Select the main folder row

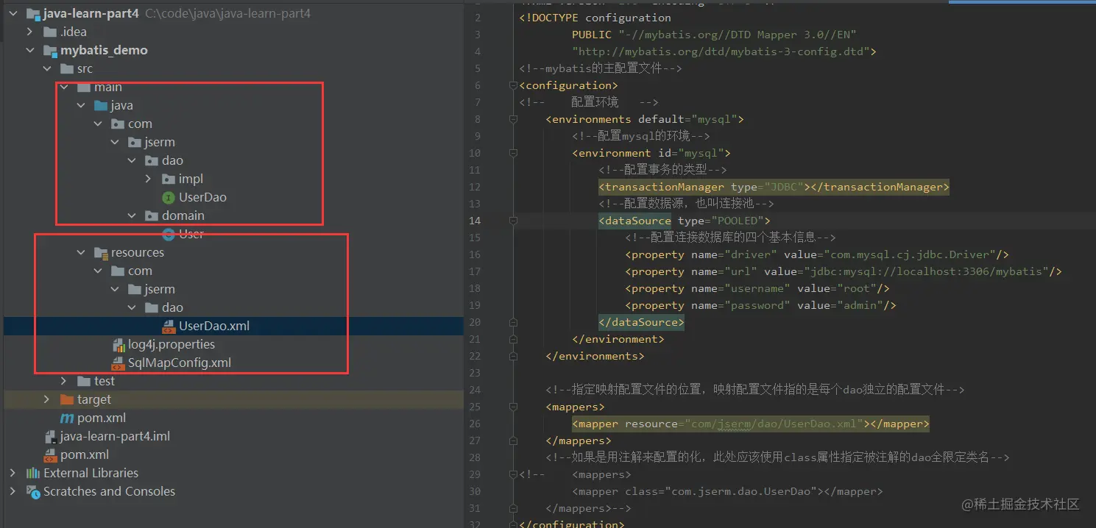point(233,87)
